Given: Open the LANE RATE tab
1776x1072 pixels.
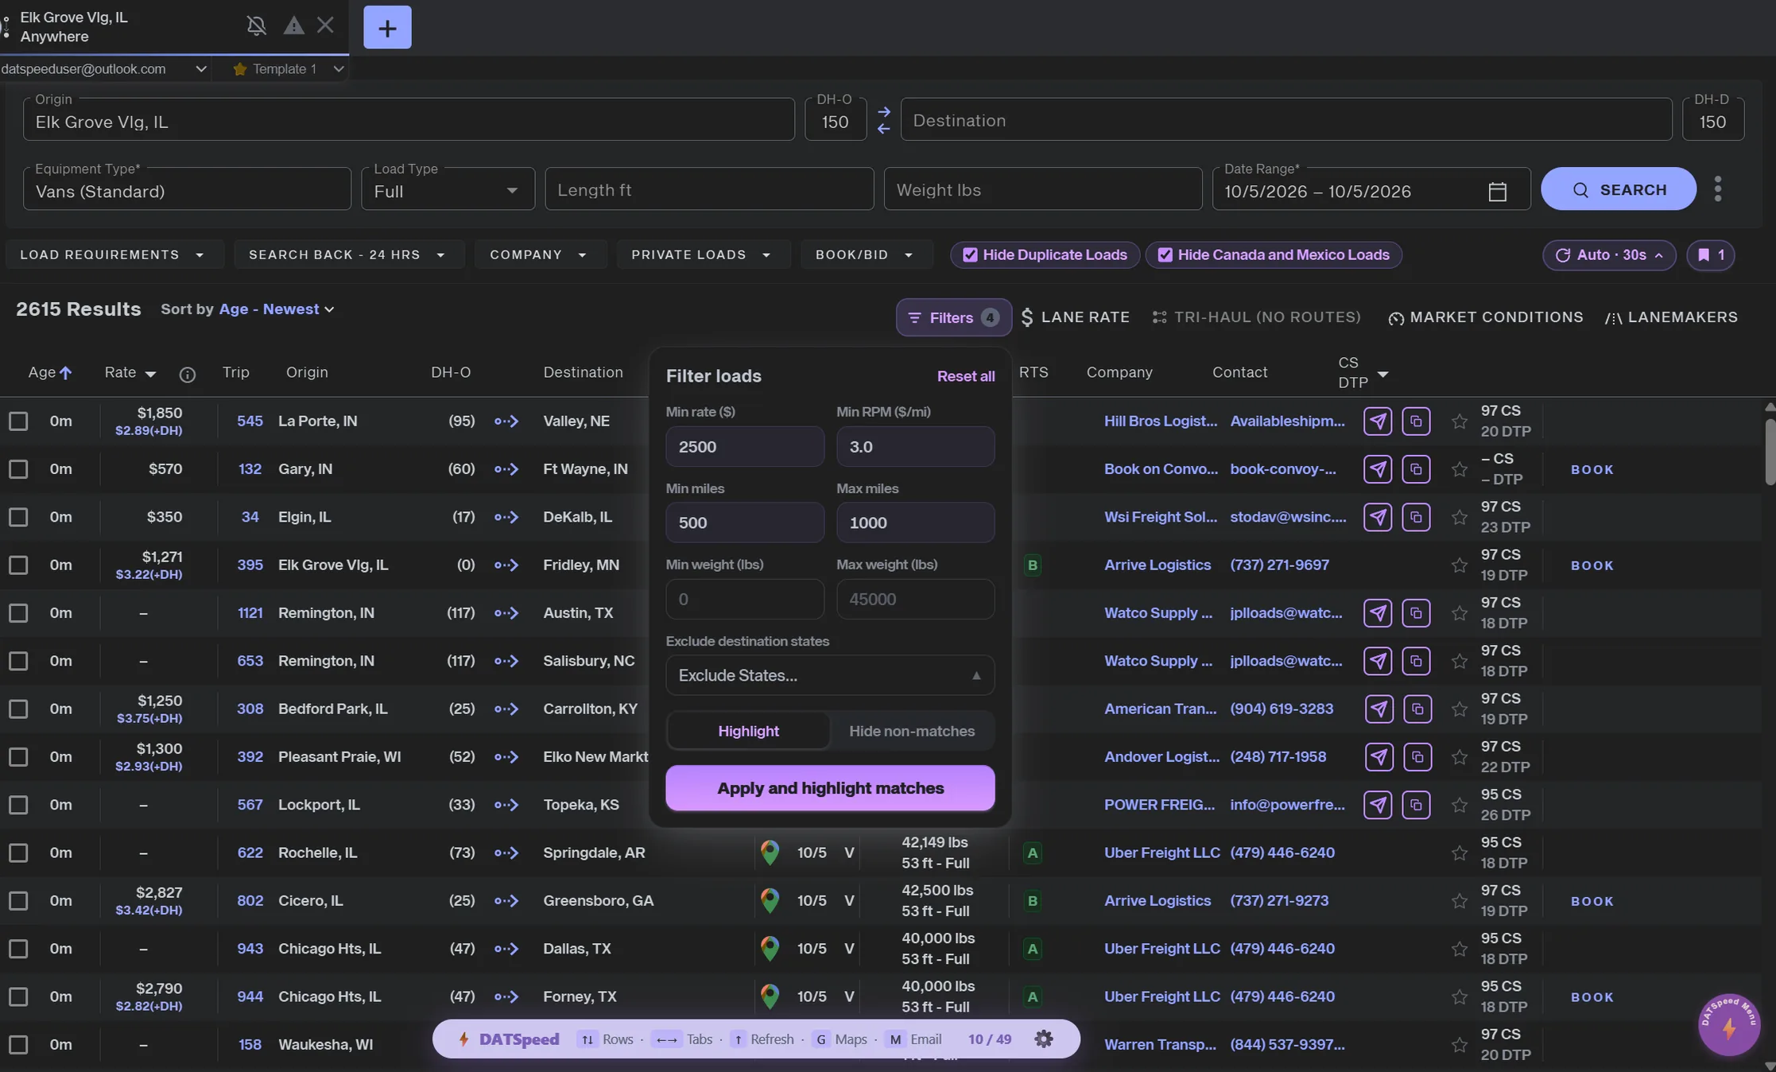Looking at the screenshot, I should coord(1075,317).
